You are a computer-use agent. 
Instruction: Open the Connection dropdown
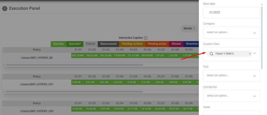point(231,96)
